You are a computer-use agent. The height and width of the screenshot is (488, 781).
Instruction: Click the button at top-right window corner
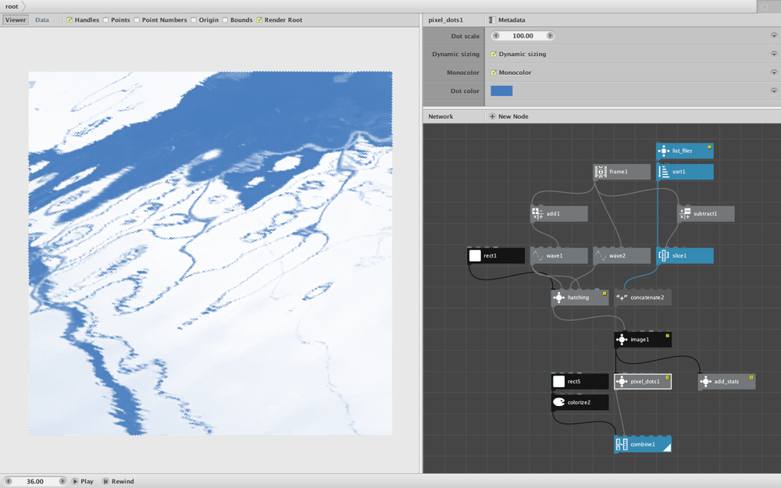(765, 6)
